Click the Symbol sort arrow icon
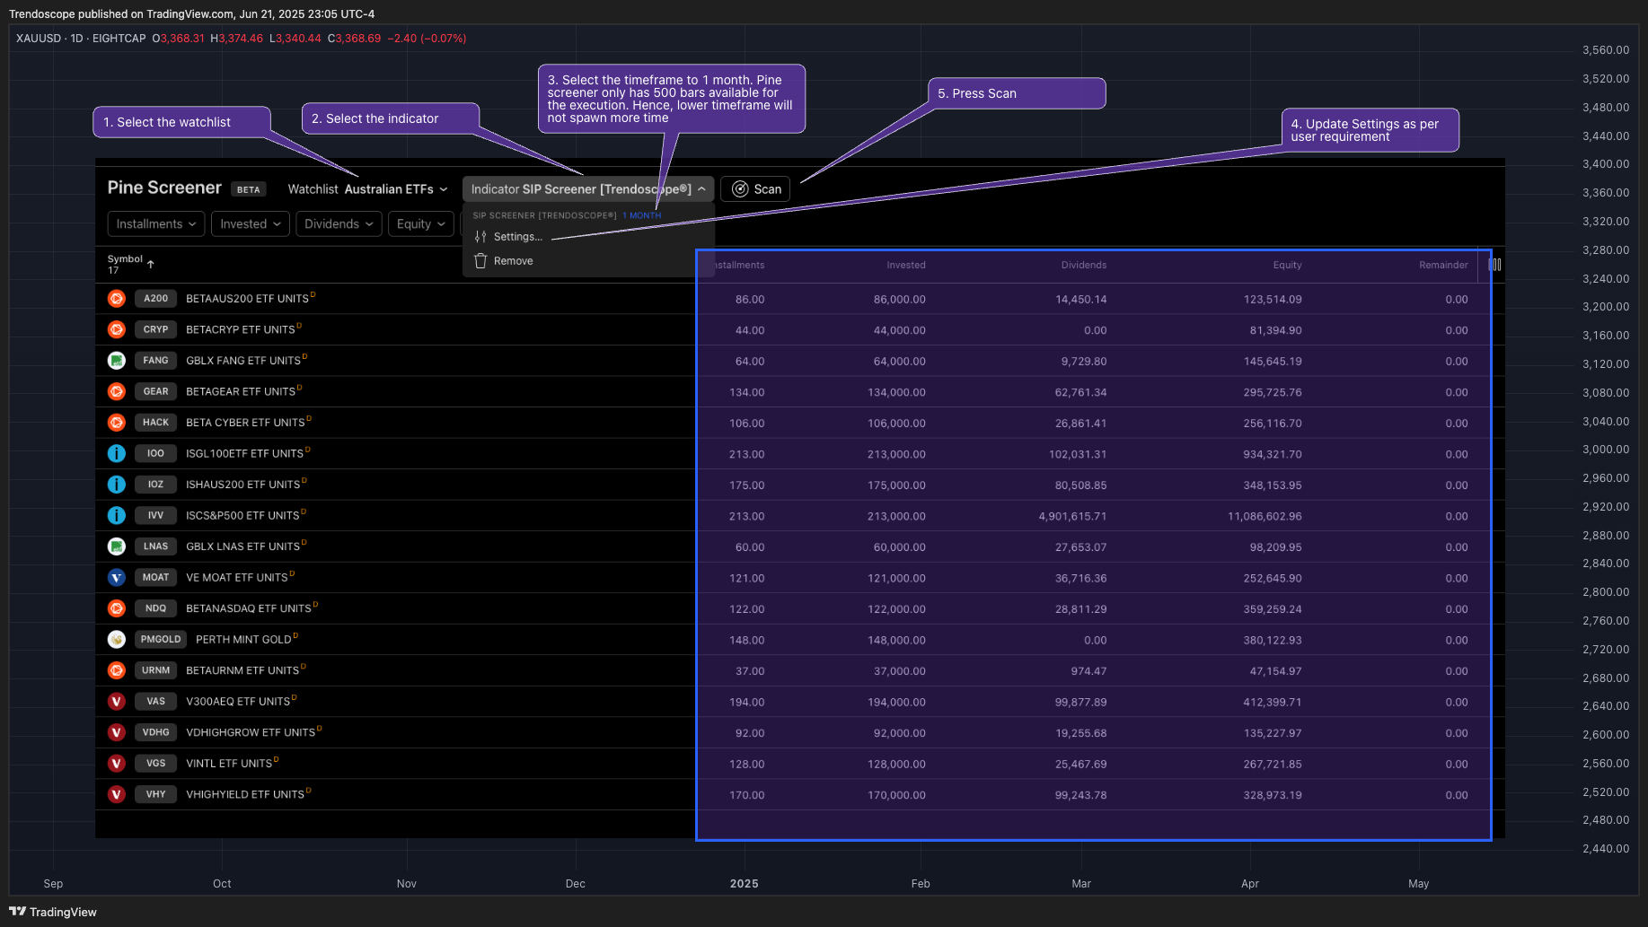Viewport: 1648px width, 927px height. coord(151,264)
